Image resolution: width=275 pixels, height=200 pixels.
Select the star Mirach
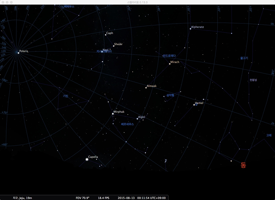coord(170,64)
